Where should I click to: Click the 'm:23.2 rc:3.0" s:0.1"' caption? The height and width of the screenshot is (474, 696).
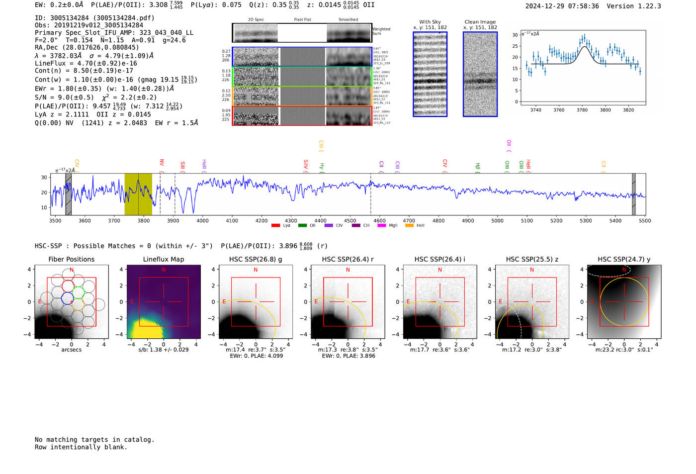click(624, 350)
